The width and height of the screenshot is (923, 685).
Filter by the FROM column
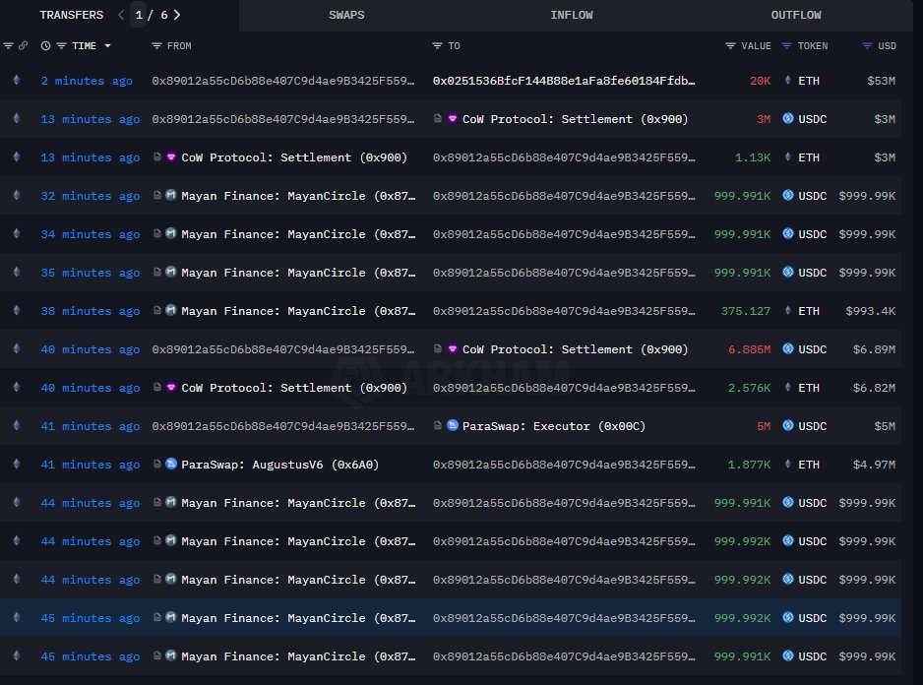click(x=156, y=46)
